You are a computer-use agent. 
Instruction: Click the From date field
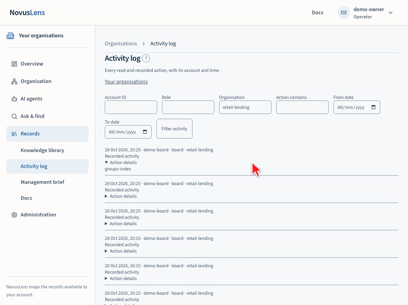357,107
